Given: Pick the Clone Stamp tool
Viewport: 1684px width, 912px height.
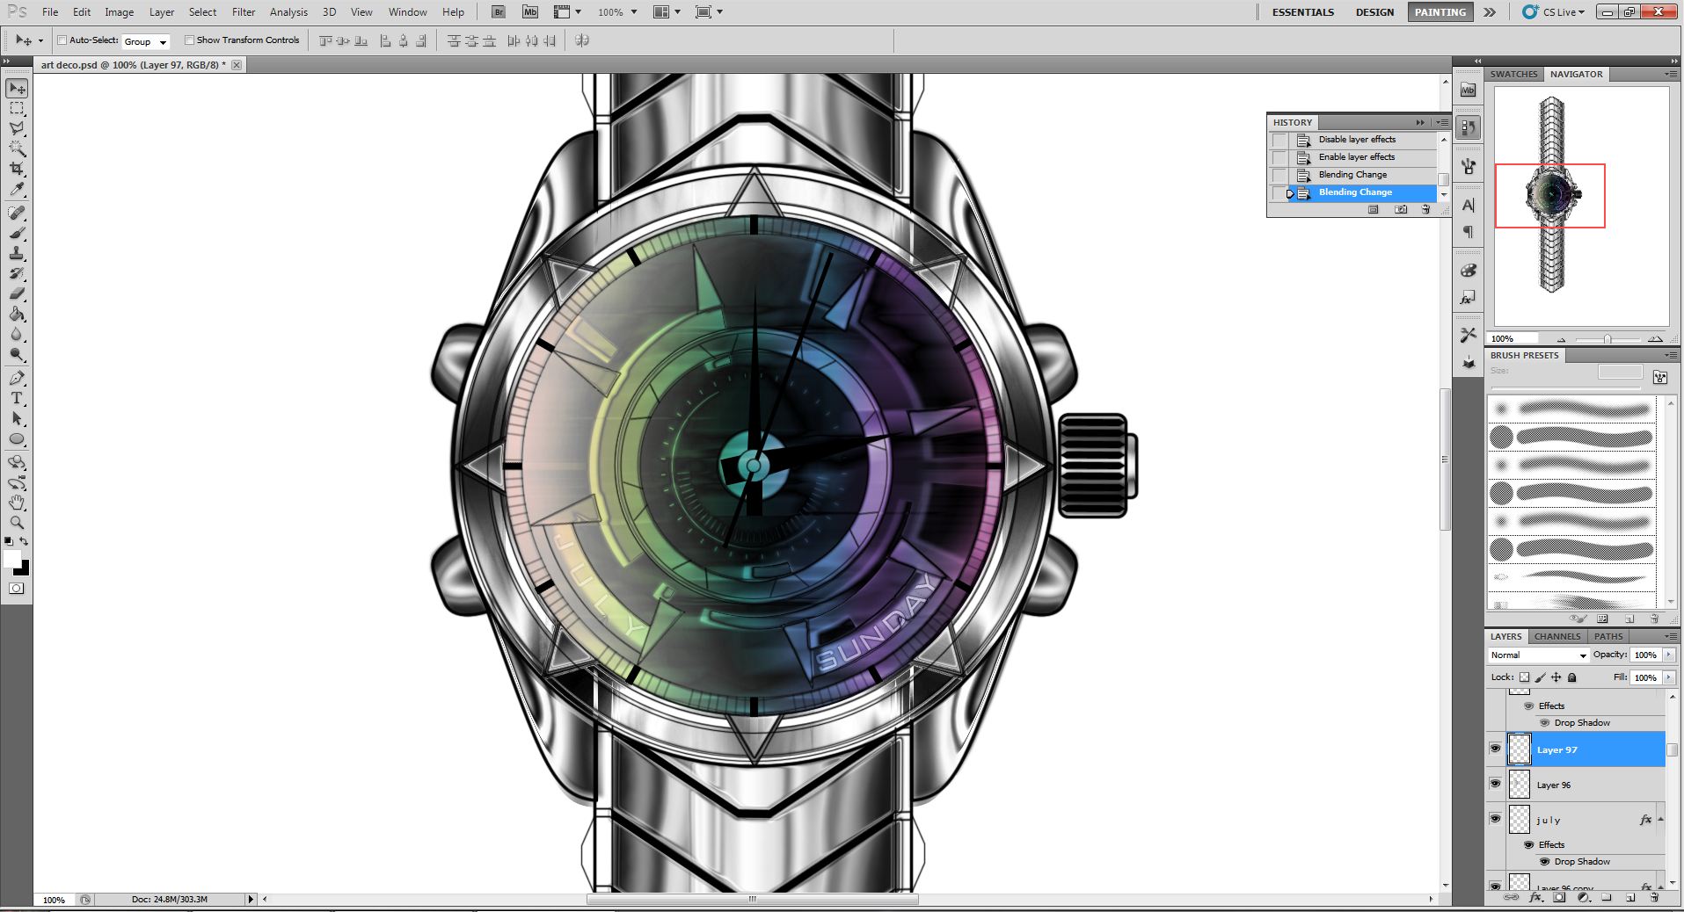Looking at the screenshot, I should 17,253.
